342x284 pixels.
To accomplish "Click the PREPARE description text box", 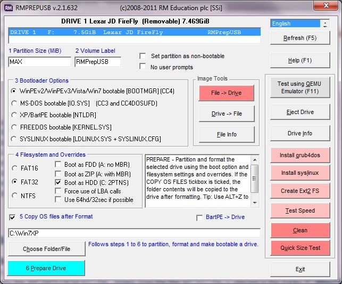I will pyautogui.click(x=198, y=181).
